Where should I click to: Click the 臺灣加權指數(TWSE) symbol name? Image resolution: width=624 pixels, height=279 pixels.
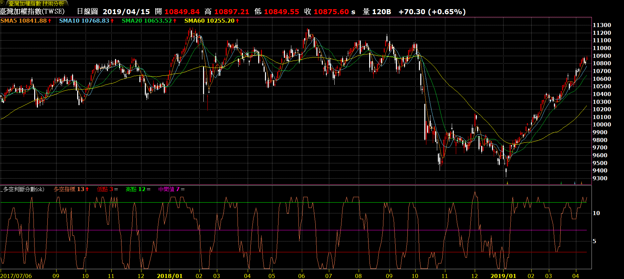[x=32, y=11]
